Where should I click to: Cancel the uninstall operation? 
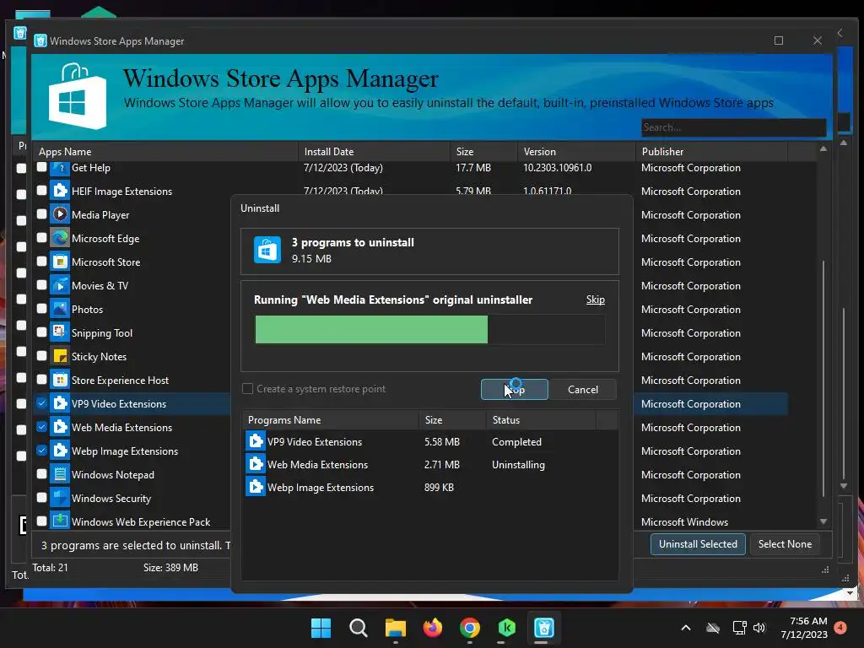(582, 390)
